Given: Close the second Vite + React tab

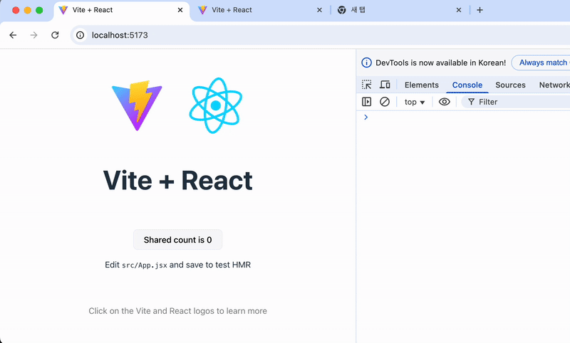Looking at the screenshot, I should point(319,10).
